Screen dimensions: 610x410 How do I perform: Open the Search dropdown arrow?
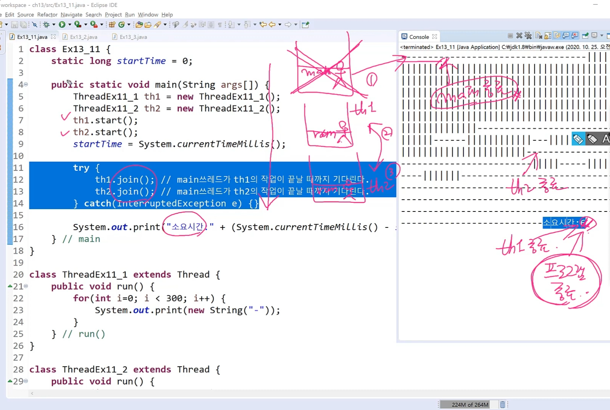(165, 25)
